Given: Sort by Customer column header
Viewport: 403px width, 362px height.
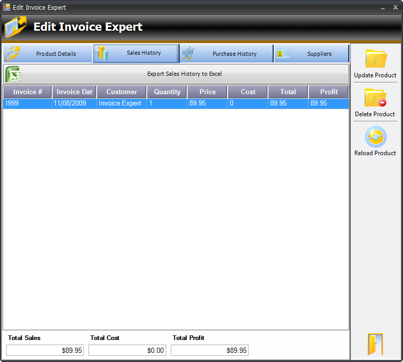Looking at the screenshot, I should click(122, 92).
